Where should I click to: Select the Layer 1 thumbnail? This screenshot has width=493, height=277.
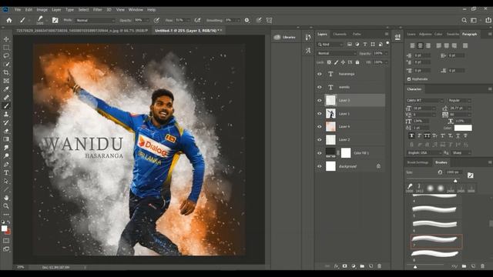point(330,114)
